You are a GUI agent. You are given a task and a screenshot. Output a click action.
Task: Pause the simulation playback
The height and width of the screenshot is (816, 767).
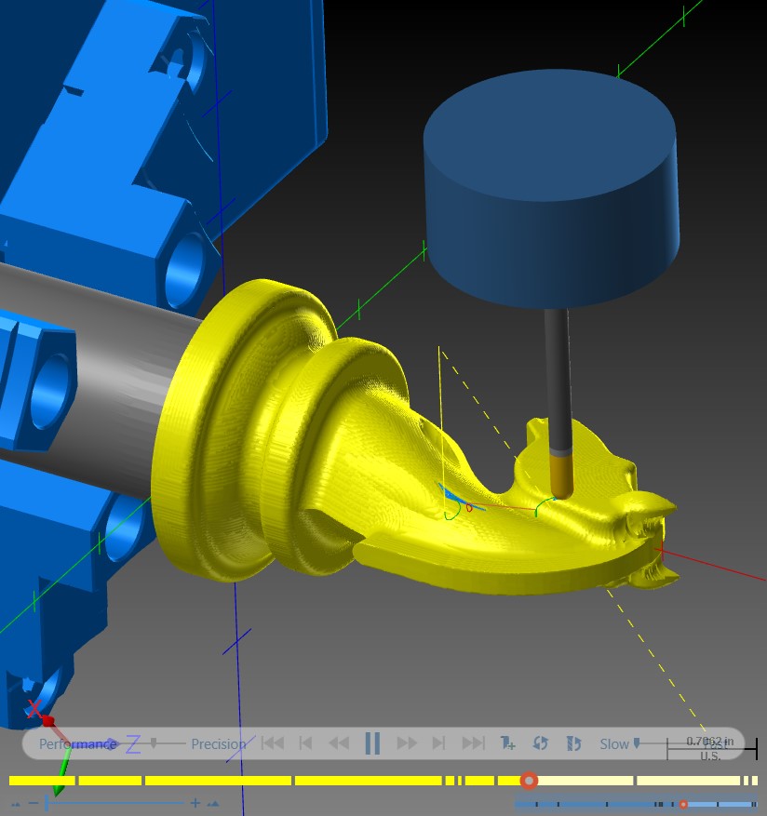372,742
